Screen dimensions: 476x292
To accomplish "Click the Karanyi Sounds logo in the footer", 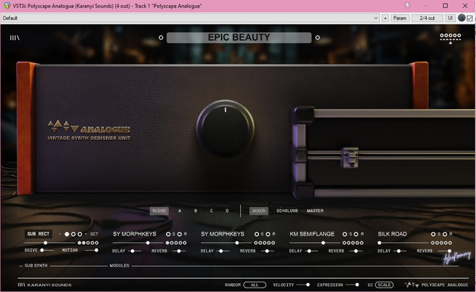I will (x=45, y=285).
